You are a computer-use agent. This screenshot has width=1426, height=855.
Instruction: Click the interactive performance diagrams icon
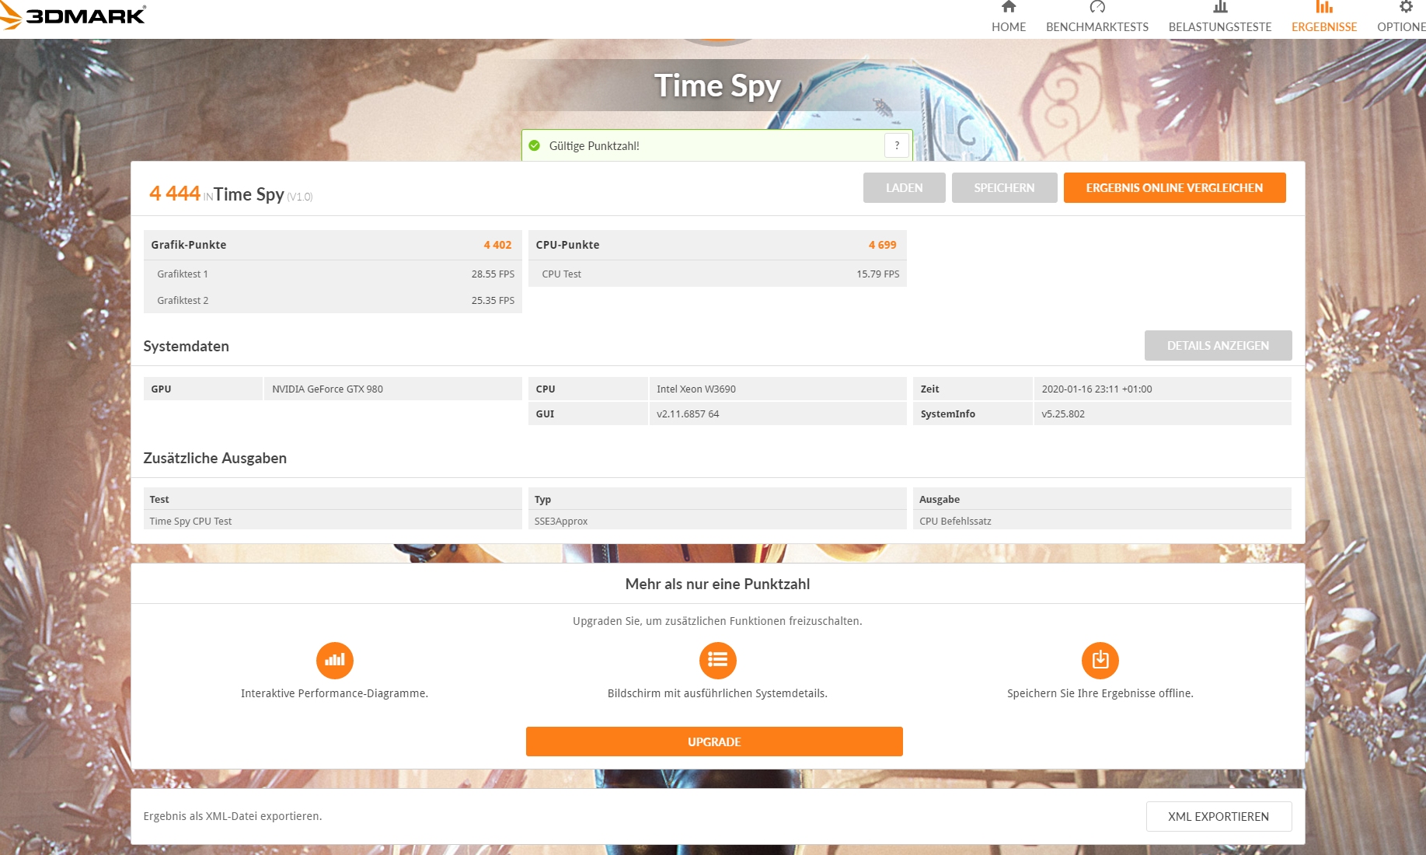click(335, 660)
